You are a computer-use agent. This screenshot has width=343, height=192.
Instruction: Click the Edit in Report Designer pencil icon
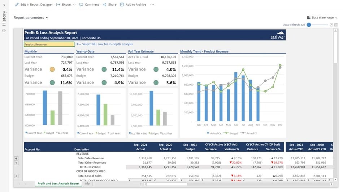pyautogui.click(x=17, y=5)
